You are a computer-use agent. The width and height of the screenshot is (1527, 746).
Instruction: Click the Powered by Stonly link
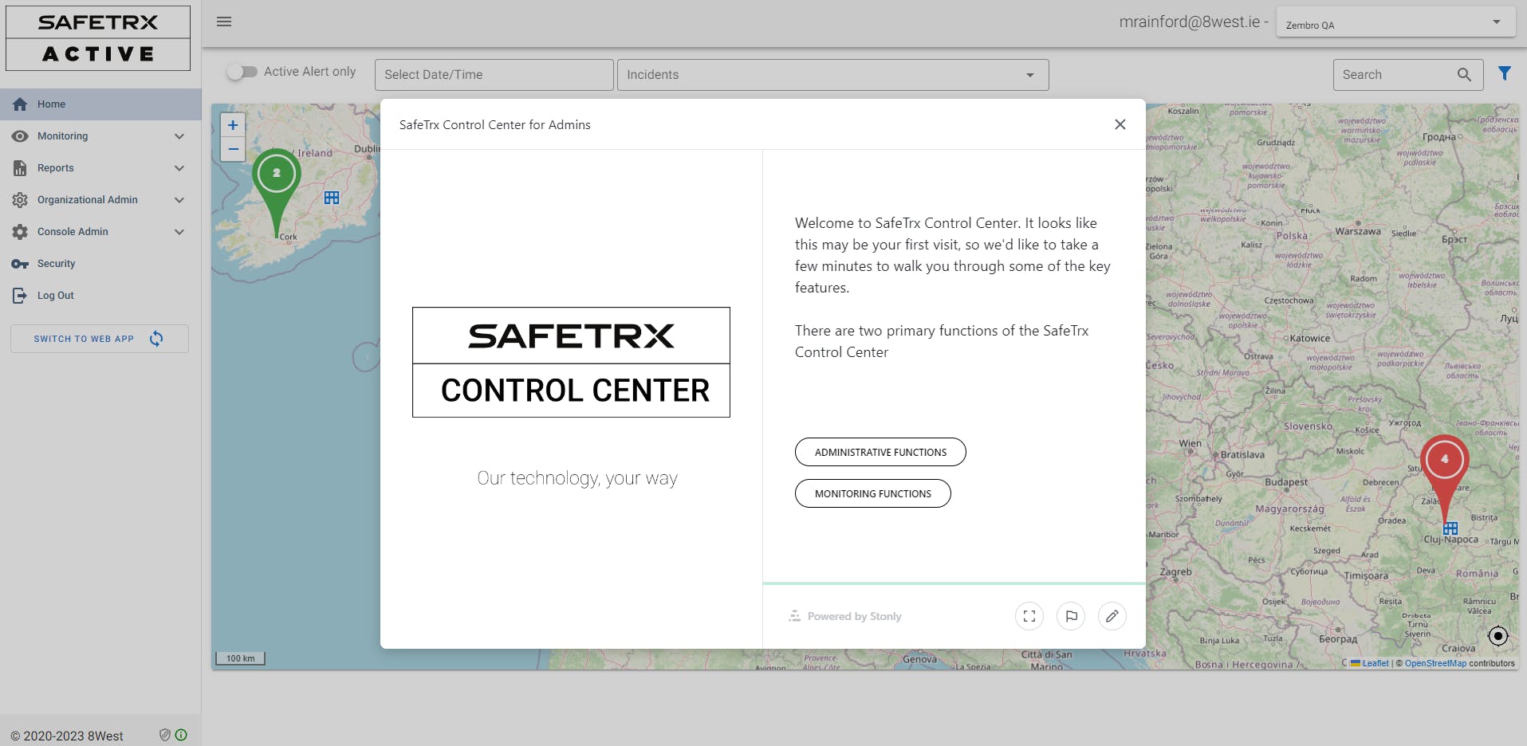[845, 616]
